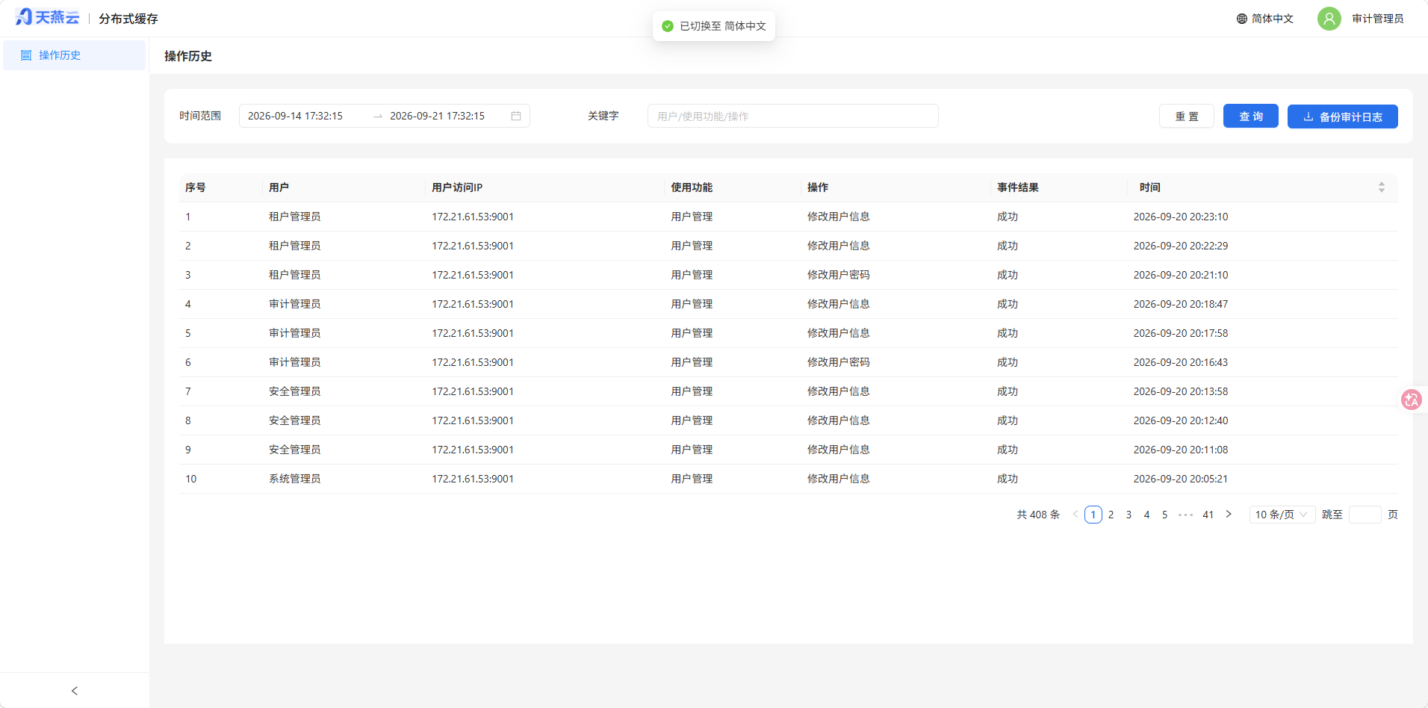Click the 事件结果 column header

click(1018, 187)
